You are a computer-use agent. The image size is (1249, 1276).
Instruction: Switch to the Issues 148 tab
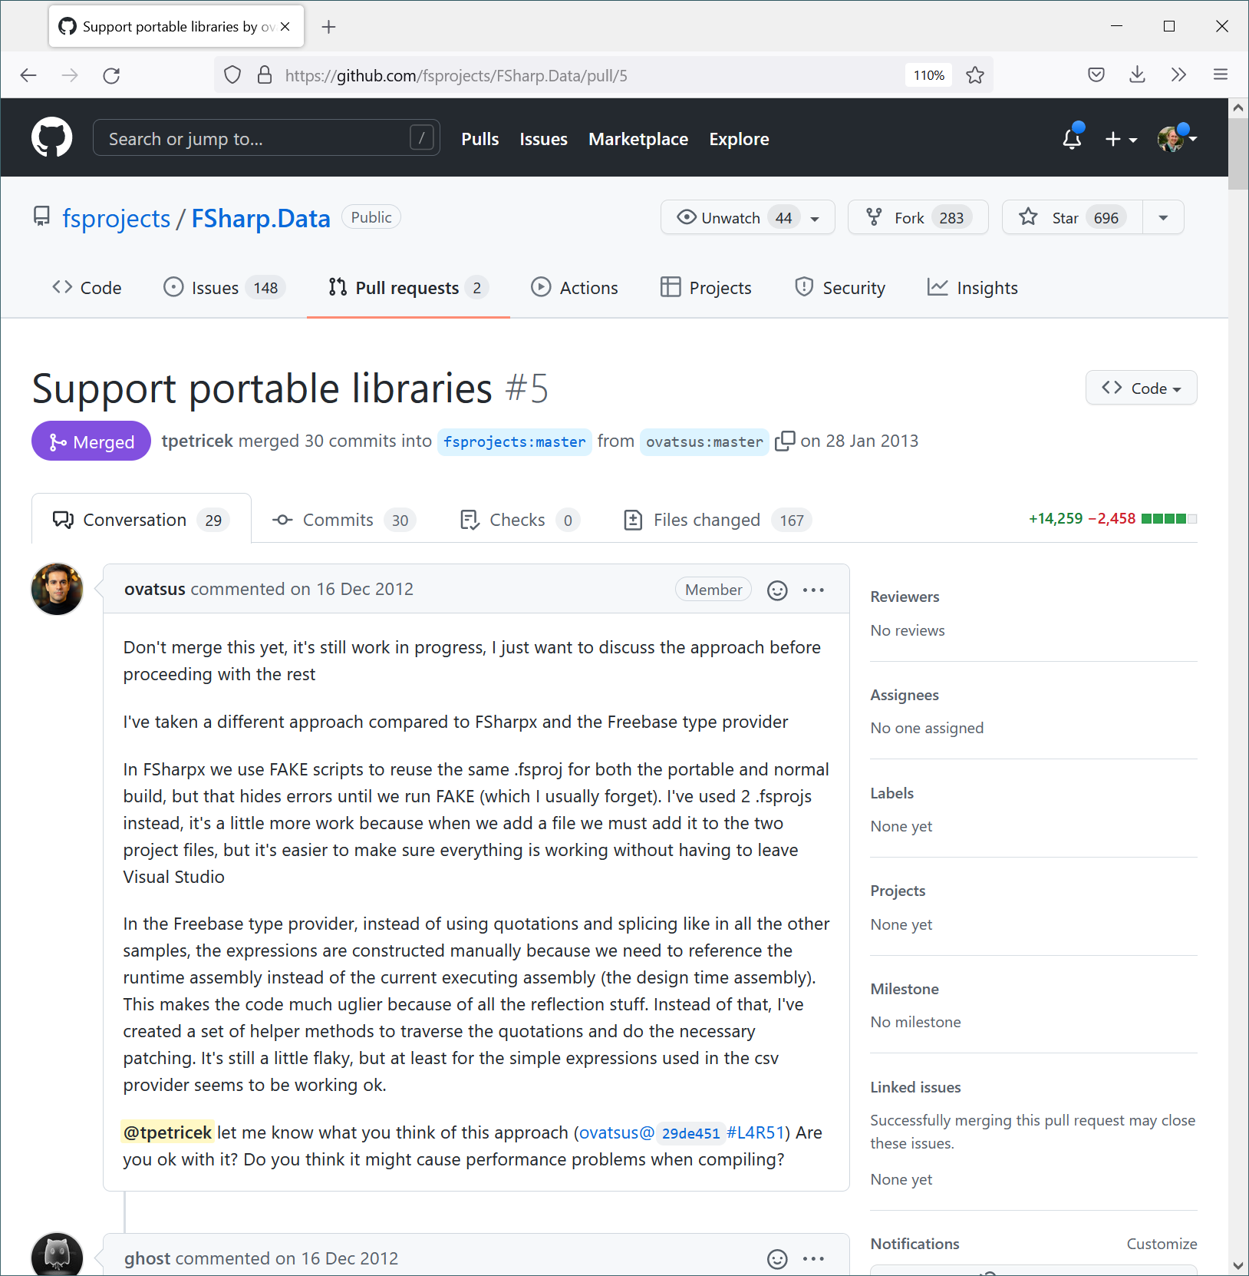[225, 288]
